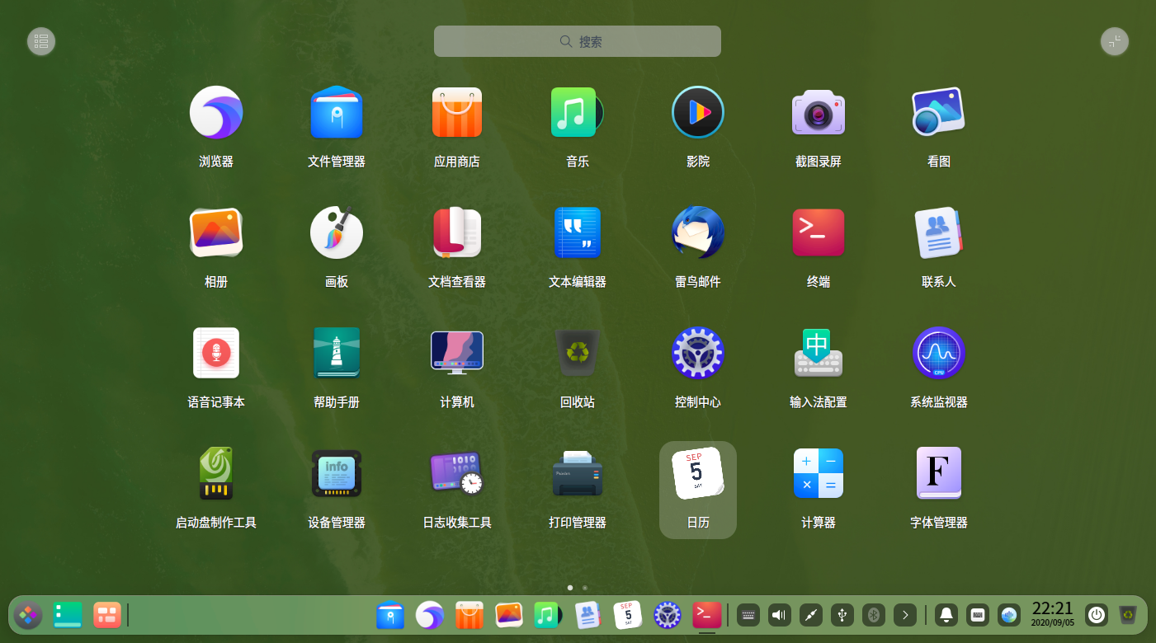Expand the hidden tray icons arrow
Screen dimensions: 1156x643
(905, 615)
